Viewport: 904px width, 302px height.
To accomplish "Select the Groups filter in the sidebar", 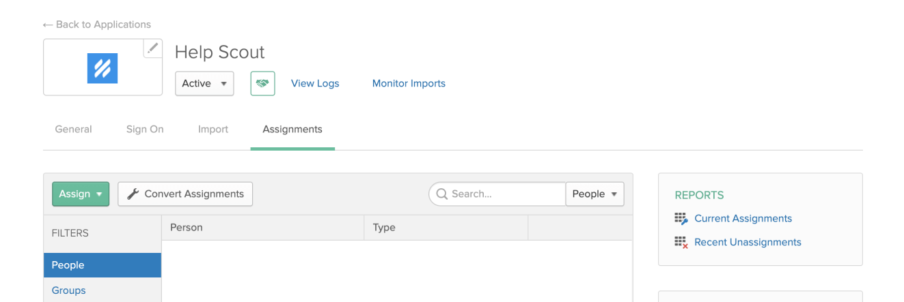I will click(x=69, y=290).
